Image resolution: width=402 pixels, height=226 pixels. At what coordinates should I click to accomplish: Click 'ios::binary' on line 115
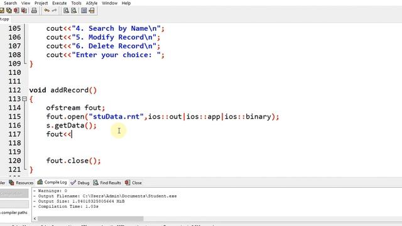click(x=248, y=117)
